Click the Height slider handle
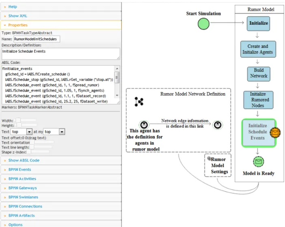 pyautogui.click(x=19, y=125)
